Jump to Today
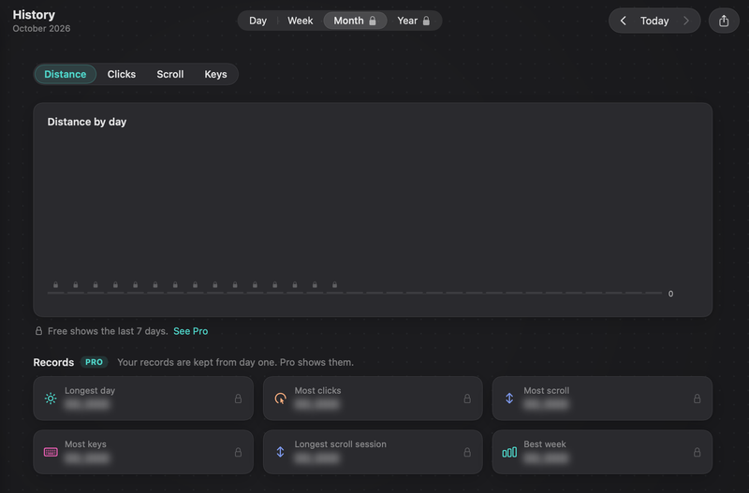The height and width of the screenshot is (493, 749). pyautogui.click(x=654, y=21)
